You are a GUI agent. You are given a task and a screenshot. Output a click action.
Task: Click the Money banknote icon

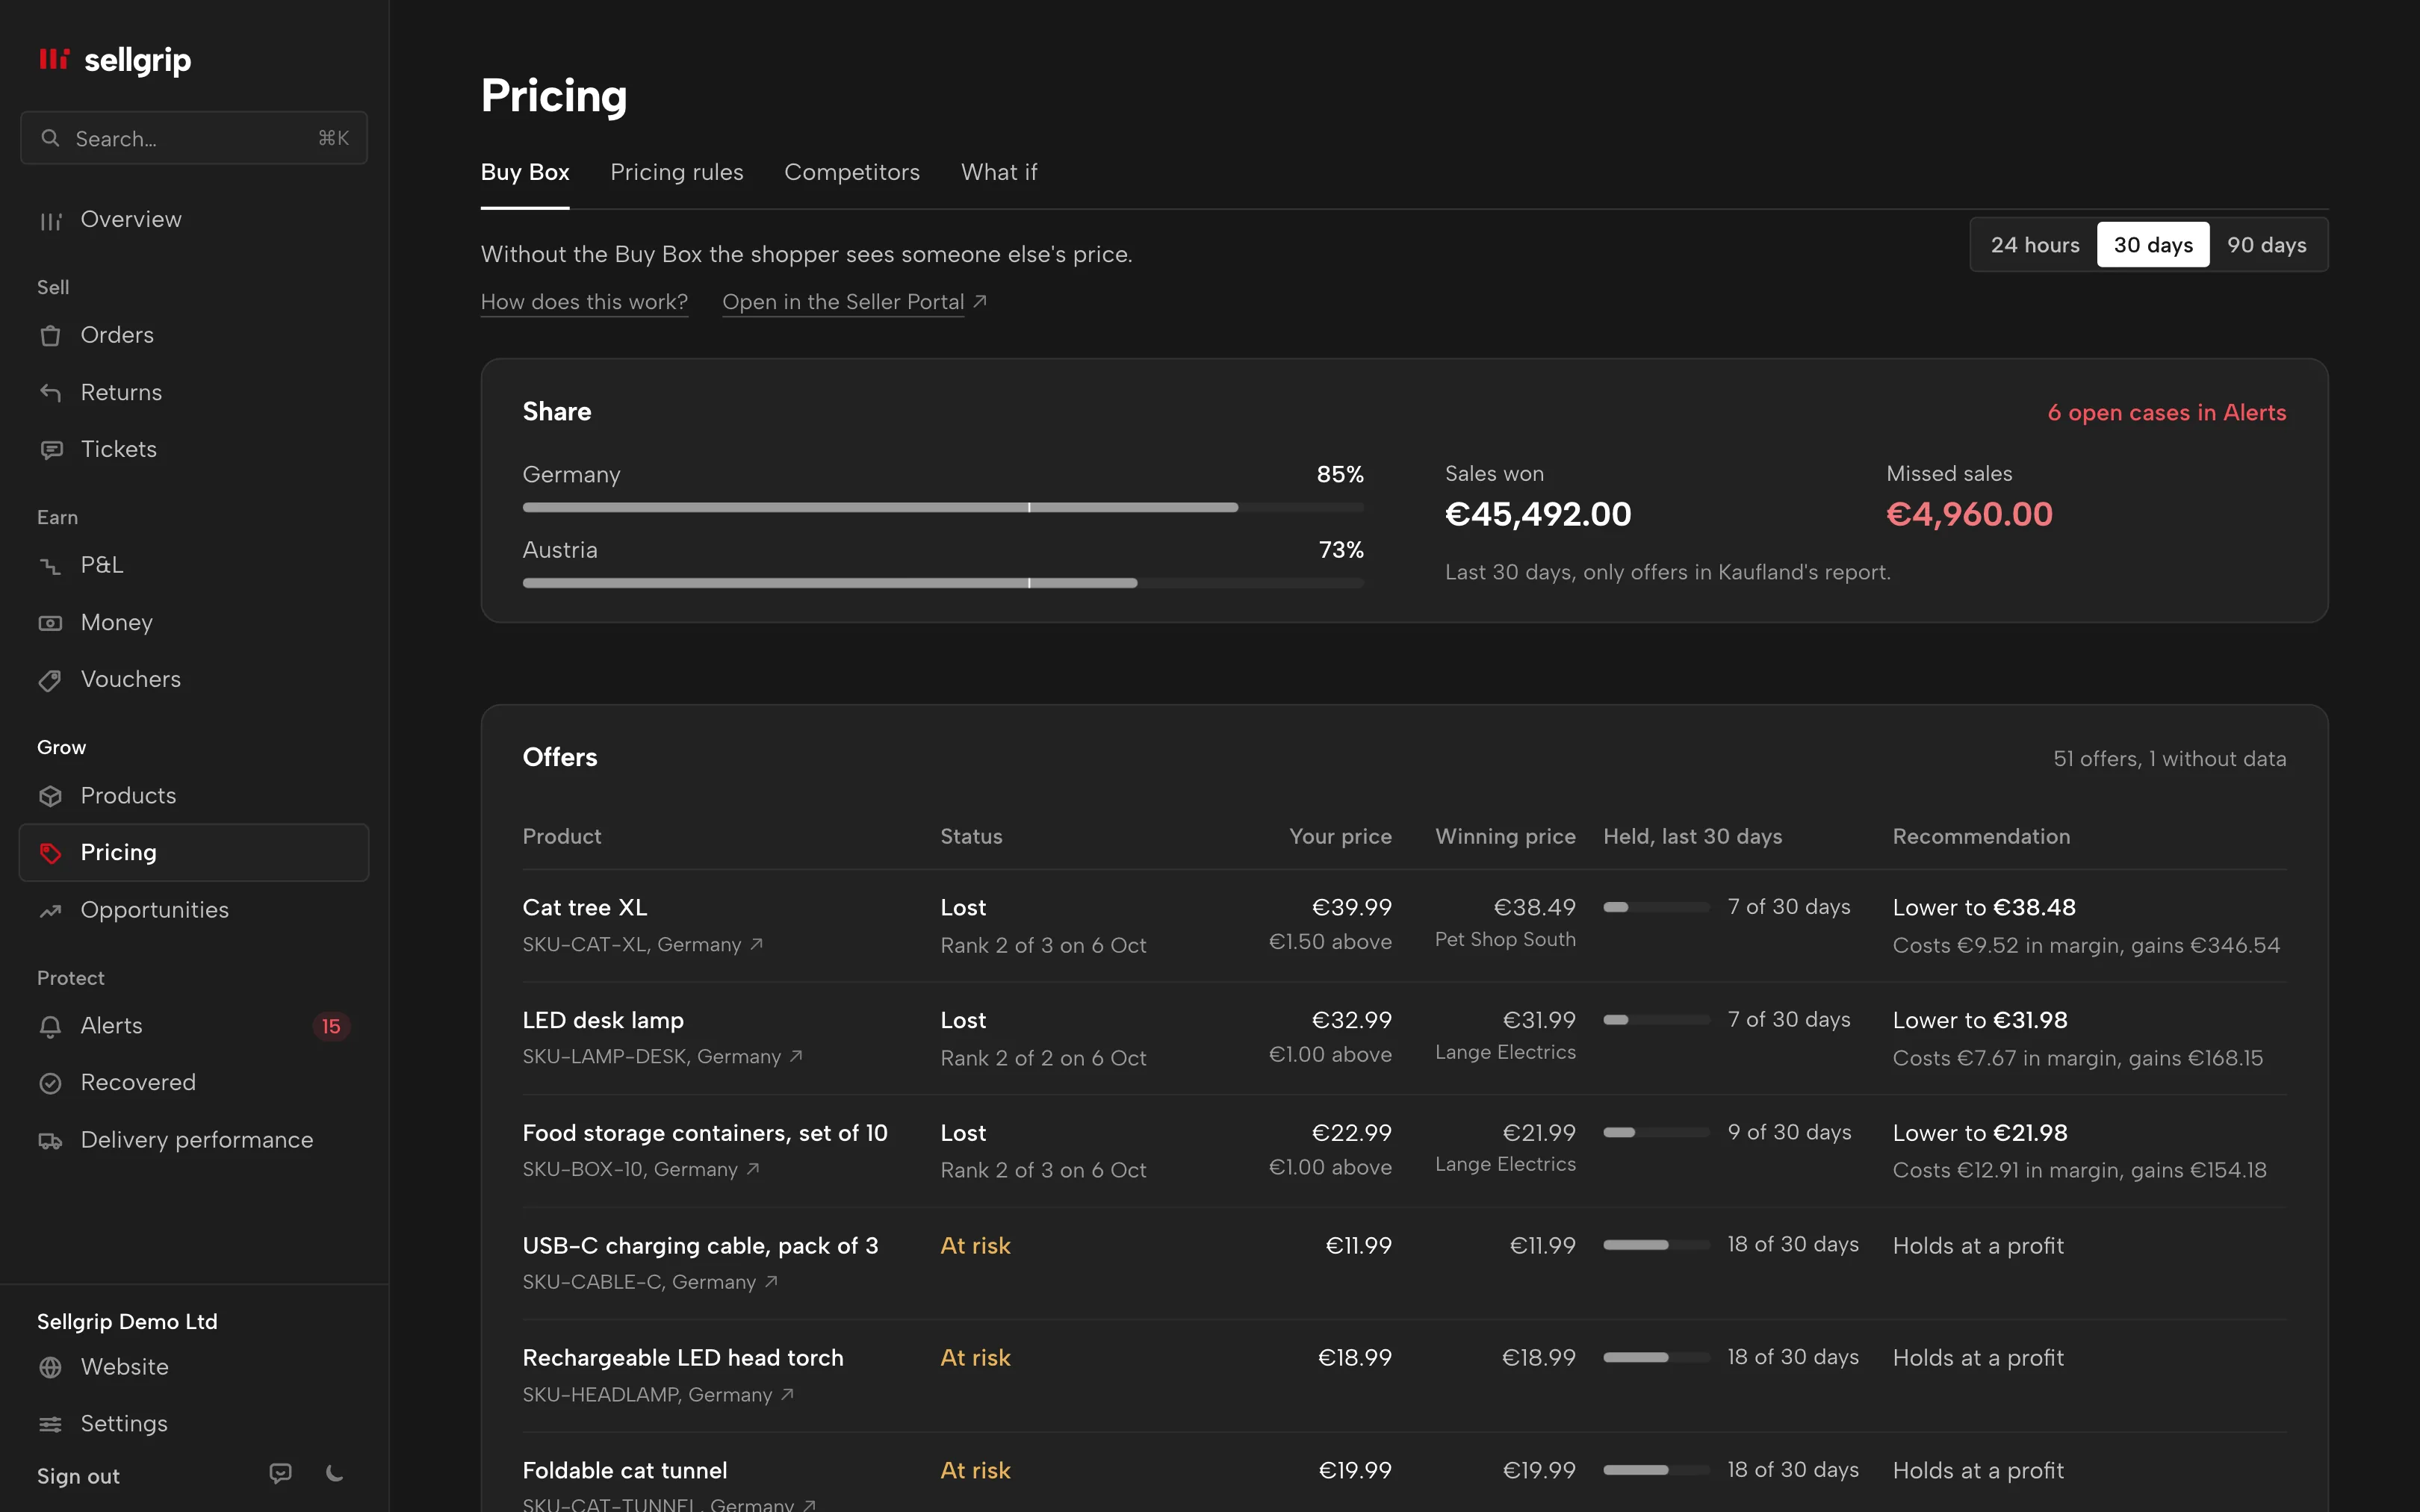(50, 623)
